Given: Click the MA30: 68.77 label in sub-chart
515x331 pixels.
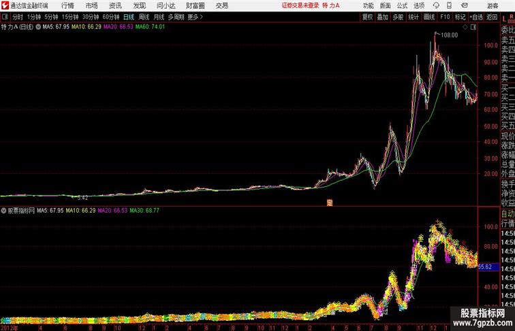Looking at the screenshot, I should (144, 211).
